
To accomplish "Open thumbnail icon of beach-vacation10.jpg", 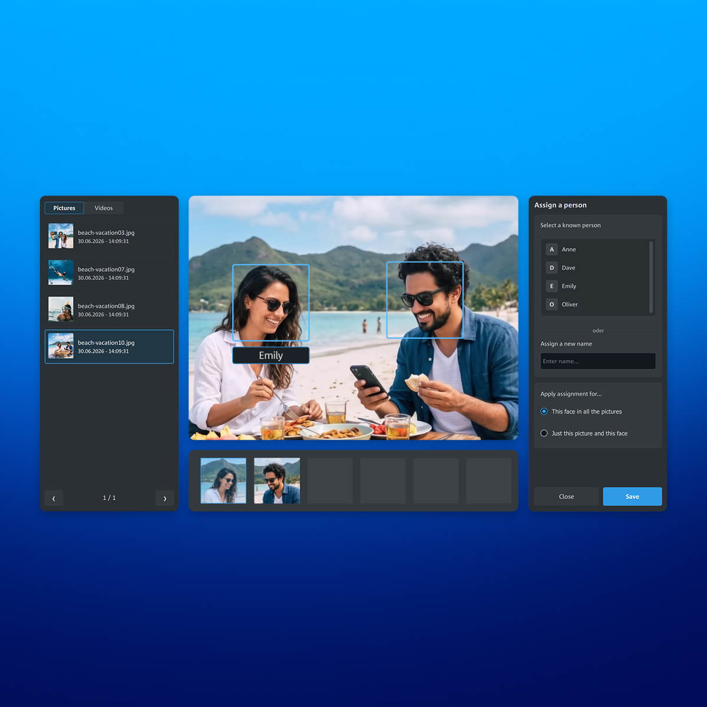I will coord(61,346).
